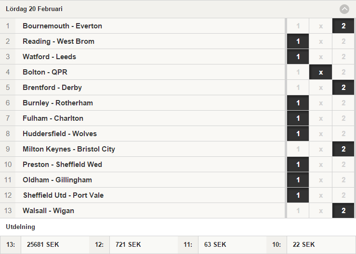Viewport: 356px width, 254px height.
Task: Click the 12 correct payout 721 SEK cell
Action: coord(144,244)
